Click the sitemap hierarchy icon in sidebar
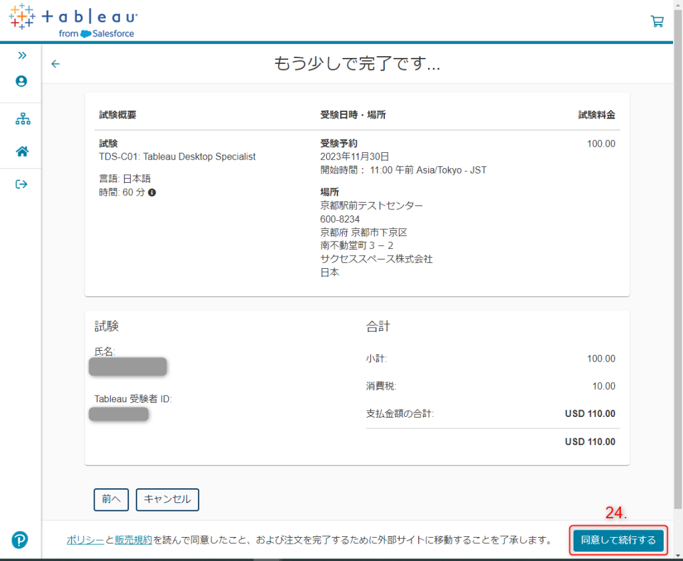 tap(23, 119)
